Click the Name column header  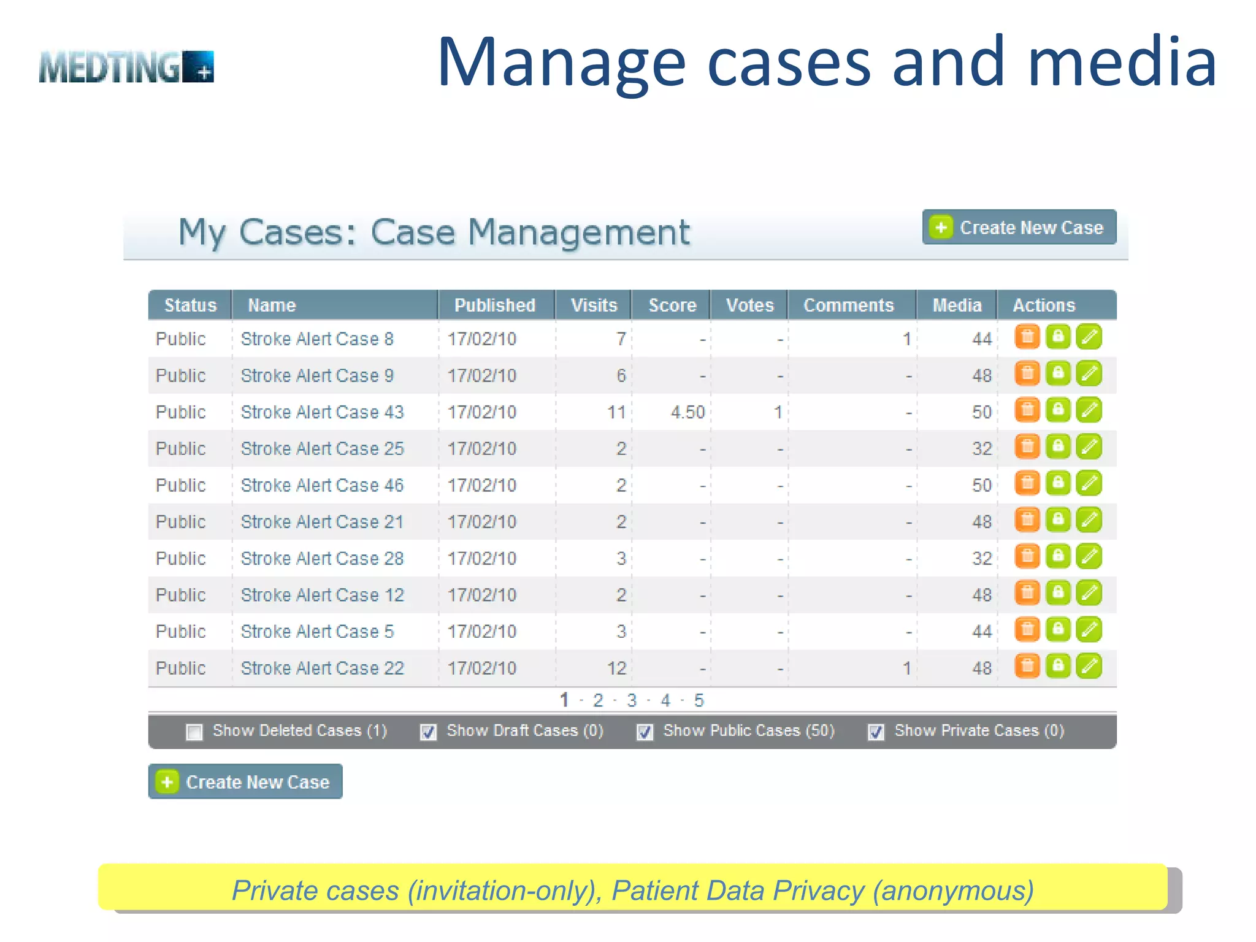coord(335,305)
